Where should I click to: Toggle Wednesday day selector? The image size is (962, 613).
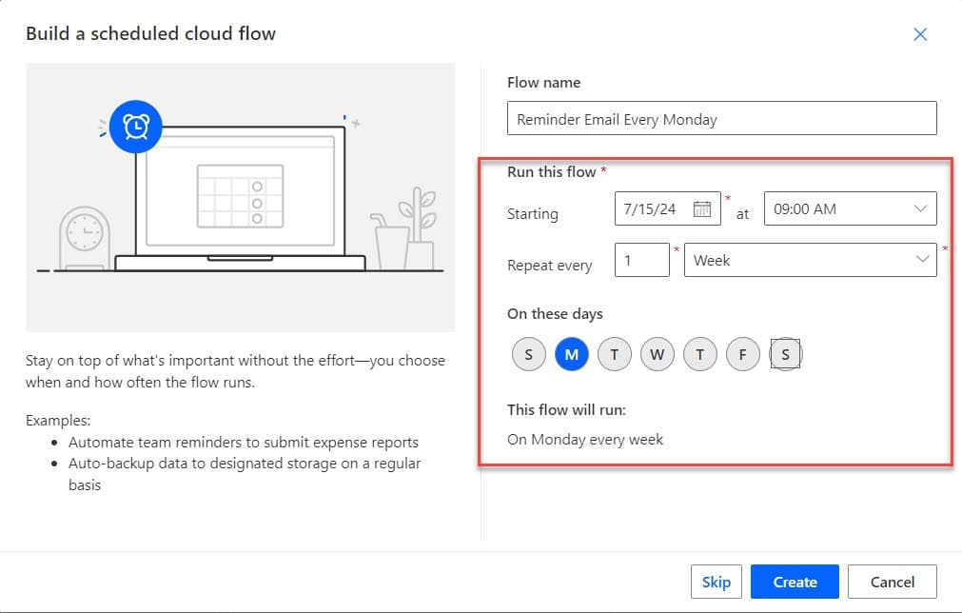(657, 355)
